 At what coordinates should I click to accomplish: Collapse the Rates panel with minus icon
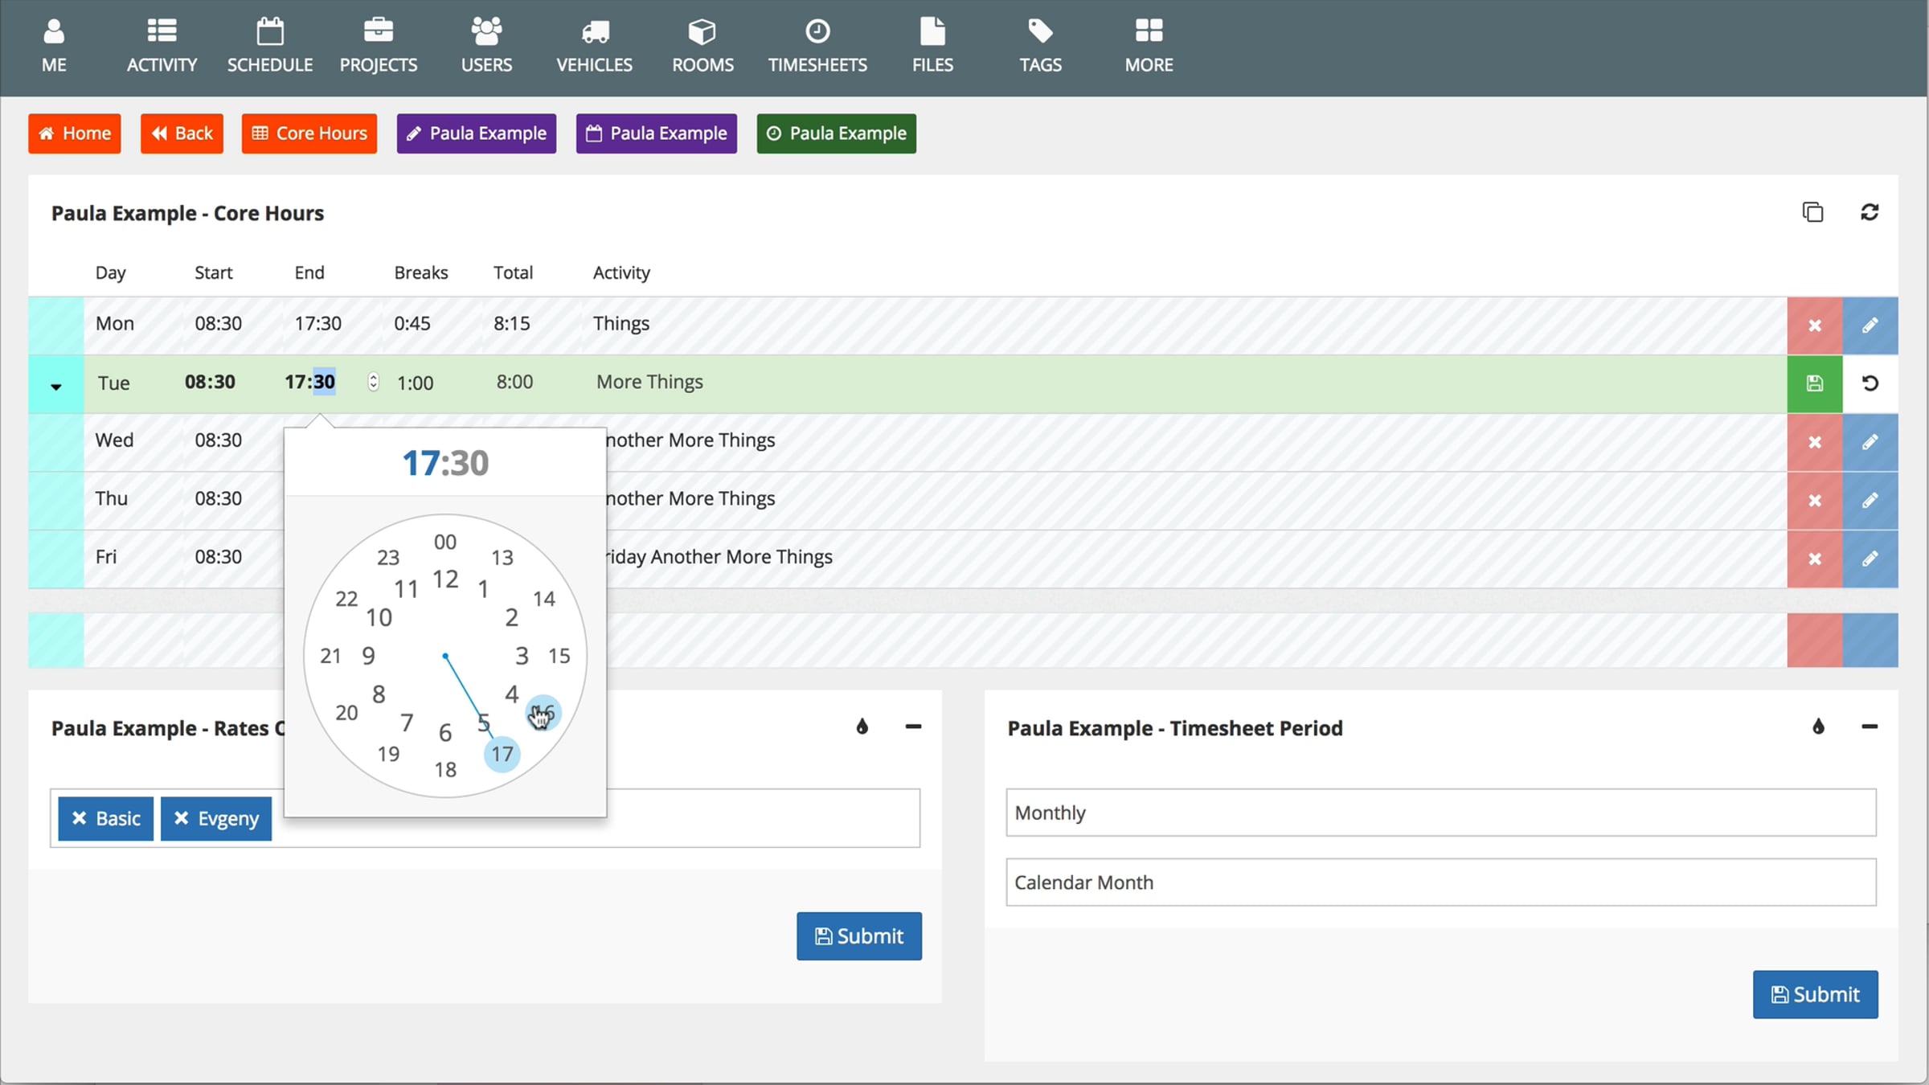913,727
